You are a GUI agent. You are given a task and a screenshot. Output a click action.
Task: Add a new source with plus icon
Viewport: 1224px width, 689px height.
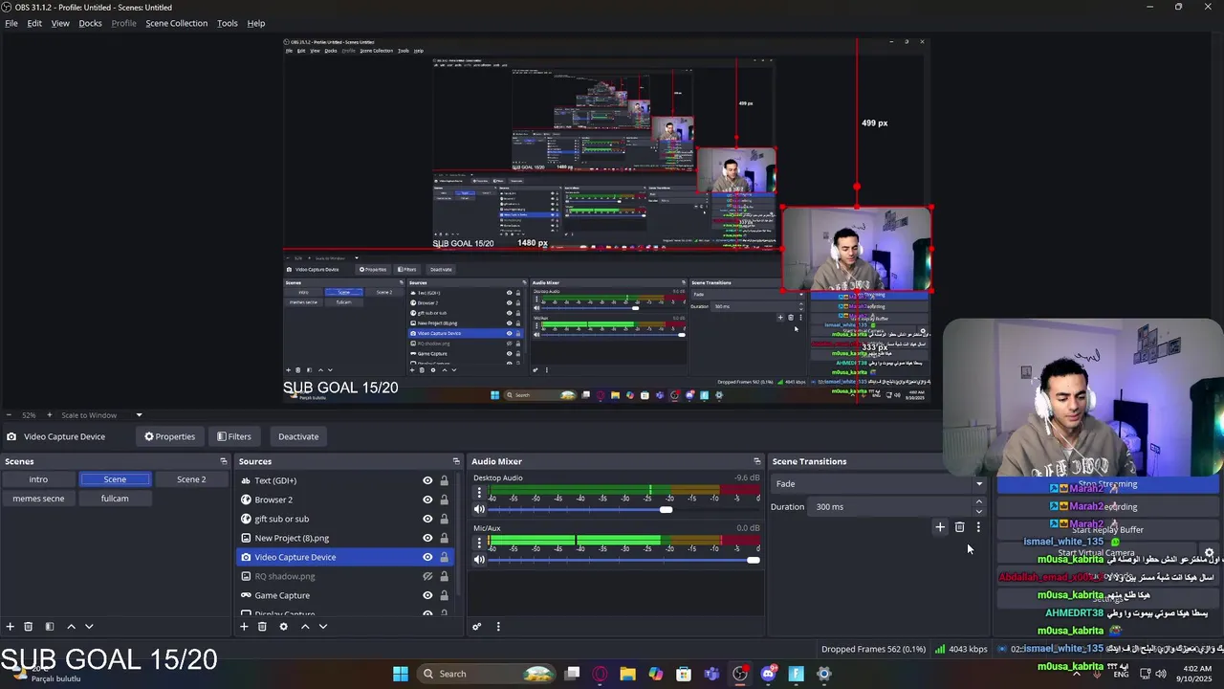pyautogui.click(x=244, y=627)
